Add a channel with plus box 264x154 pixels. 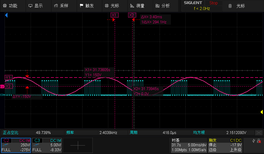pyautogui.click(x=78, y=145)
